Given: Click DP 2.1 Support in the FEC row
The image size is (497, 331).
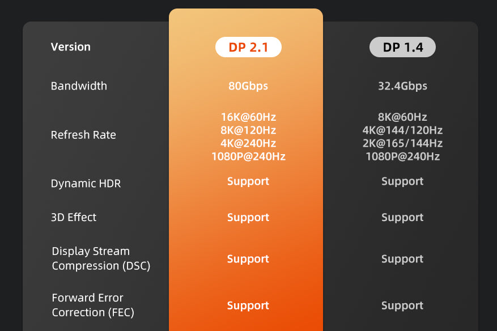Looking at the screenshot, I should (248, 305).
